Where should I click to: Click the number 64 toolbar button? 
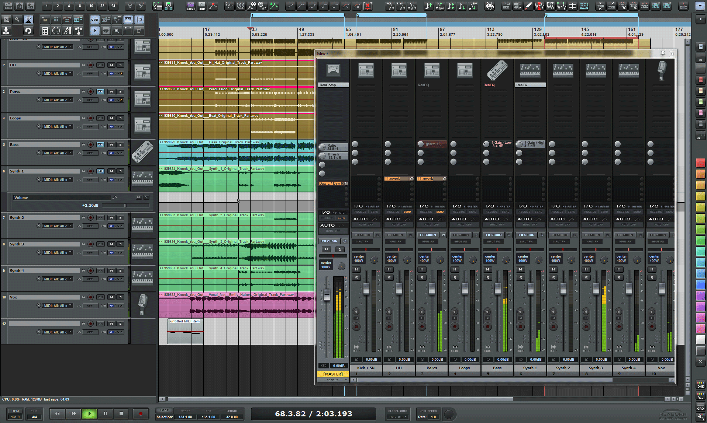point(113,6)
